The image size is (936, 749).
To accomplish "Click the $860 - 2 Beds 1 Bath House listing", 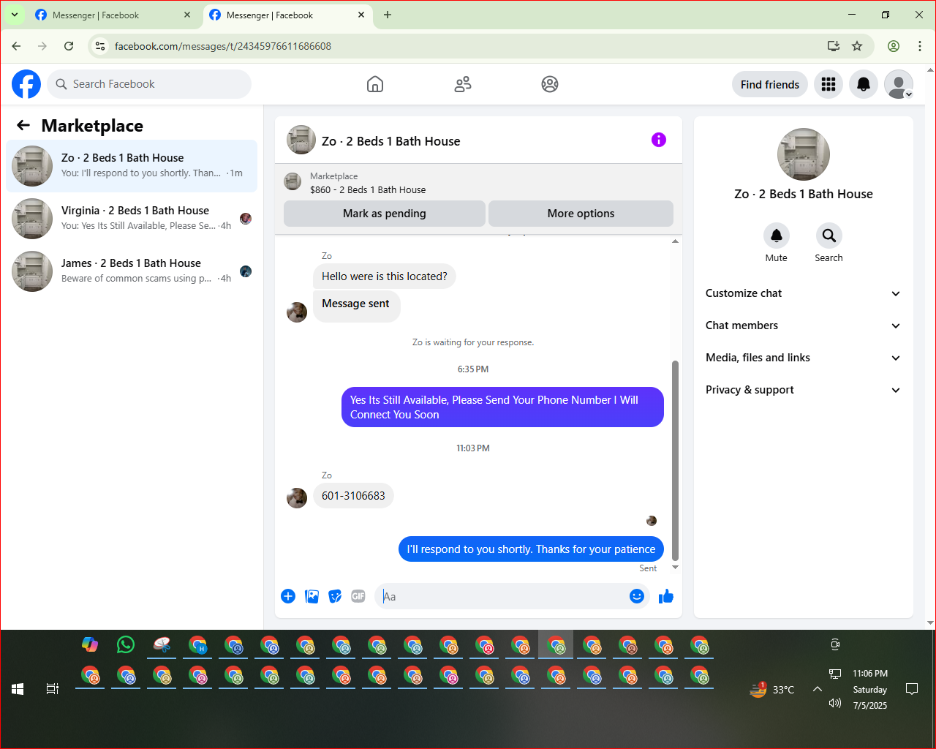I will tap(368, 189).
